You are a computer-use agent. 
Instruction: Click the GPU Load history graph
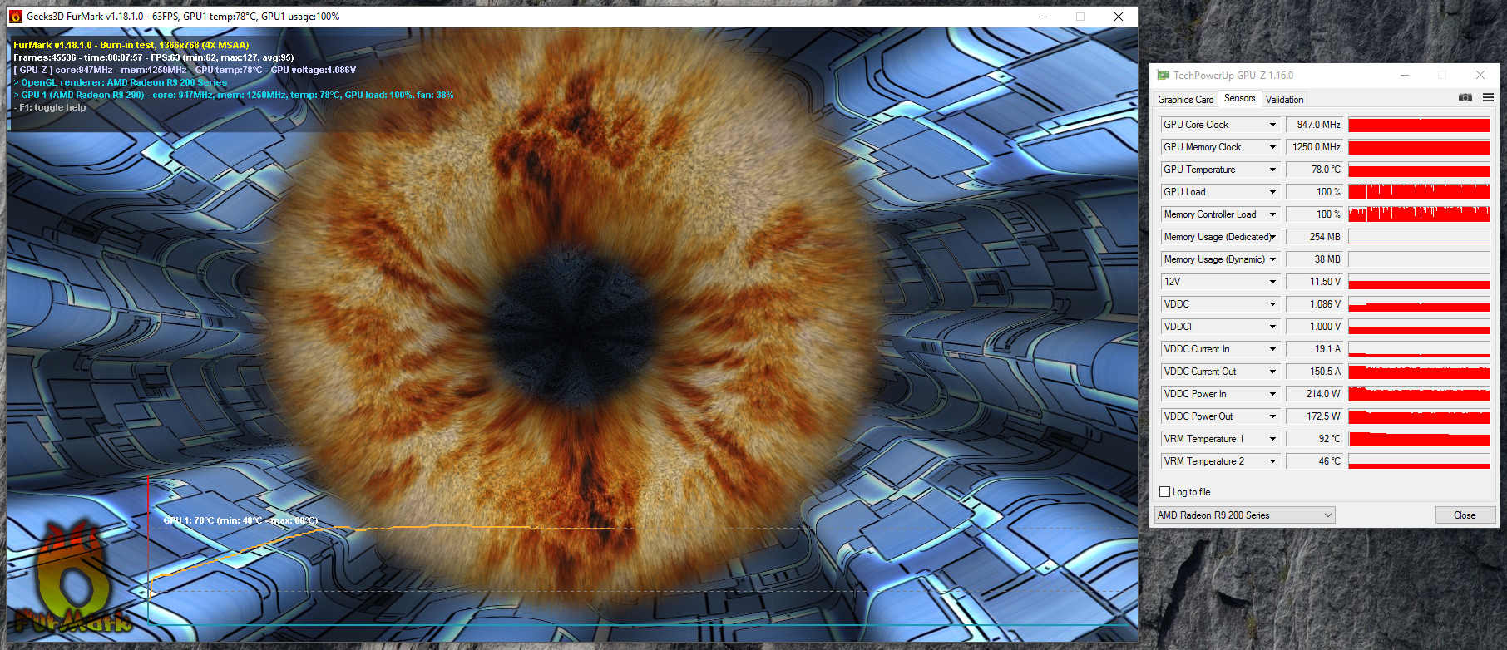(1419, 192)
